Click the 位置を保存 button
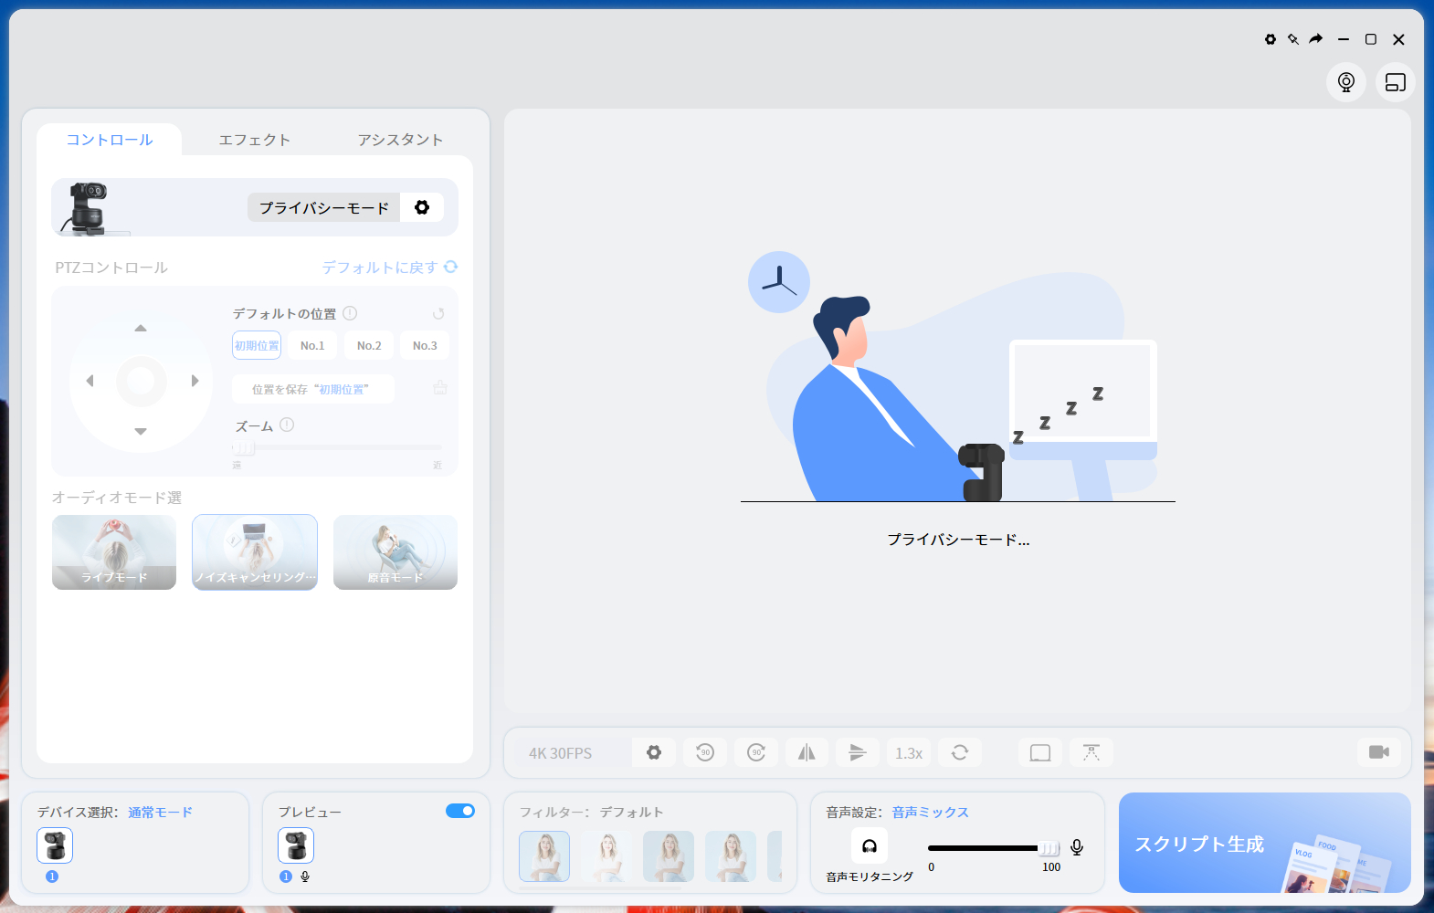 point(313,389)
